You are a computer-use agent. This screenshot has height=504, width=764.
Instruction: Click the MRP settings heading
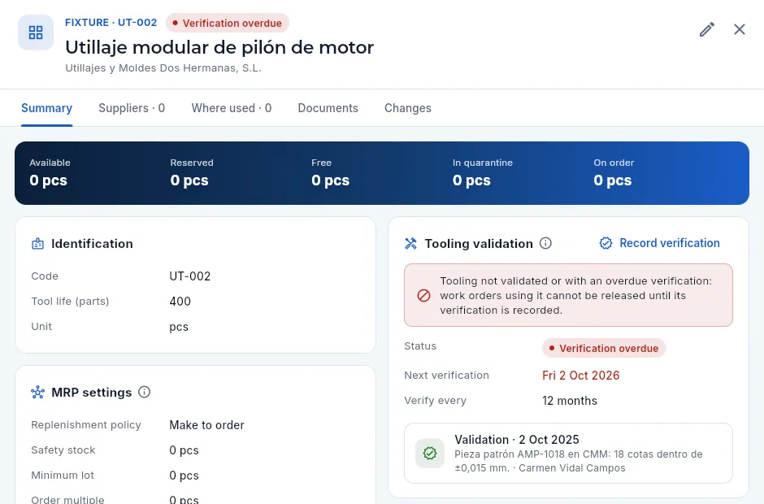point(92,393)
